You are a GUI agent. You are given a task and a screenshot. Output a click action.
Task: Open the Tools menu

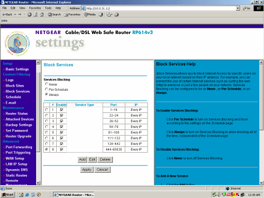pos(48,8)
